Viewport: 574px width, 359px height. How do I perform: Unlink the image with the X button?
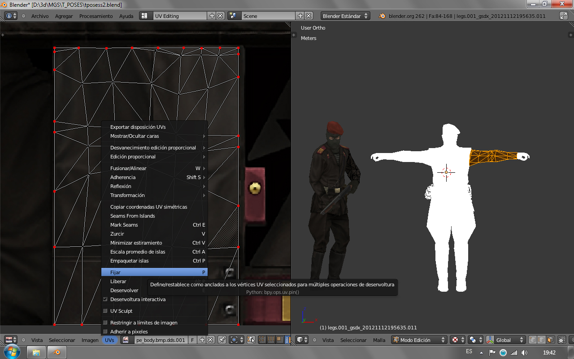coord(210,340)
